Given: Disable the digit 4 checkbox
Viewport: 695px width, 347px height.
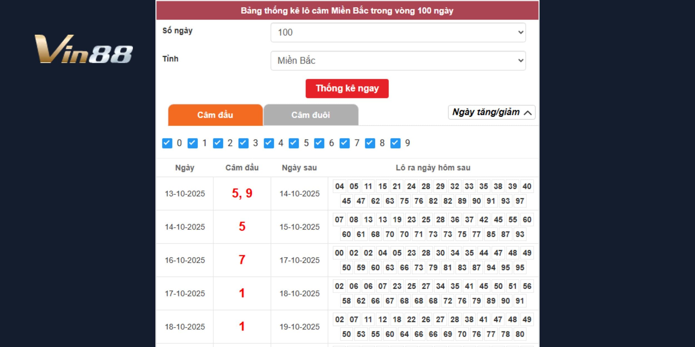Looking at the screenshot, I should (269, 143).
